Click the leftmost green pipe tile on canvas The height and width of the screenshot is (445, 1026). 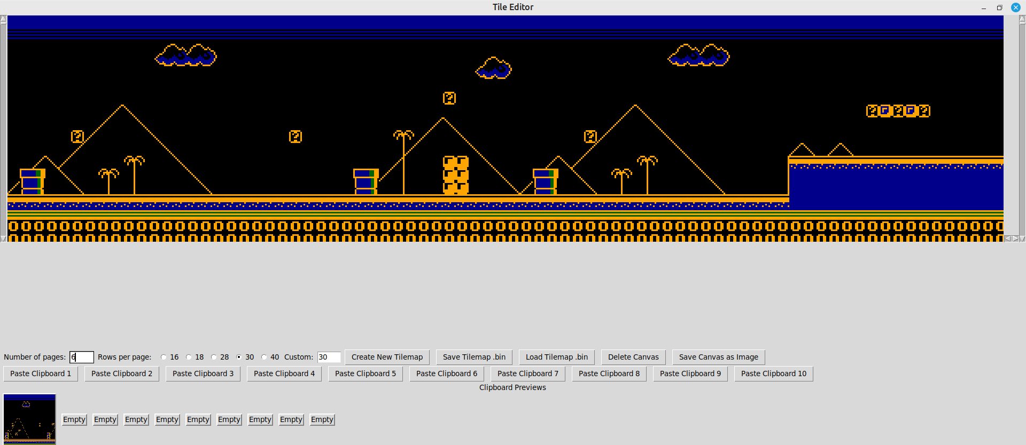coord(33,181)
